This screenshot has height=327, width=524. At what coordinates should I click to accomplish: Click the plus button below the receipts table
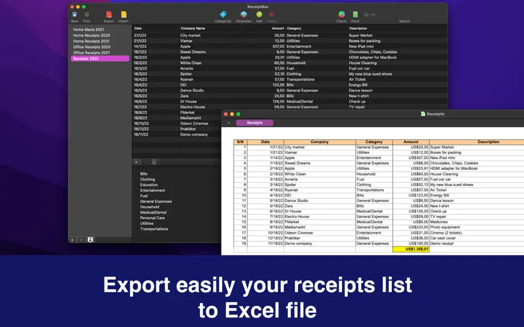(136, 162)
